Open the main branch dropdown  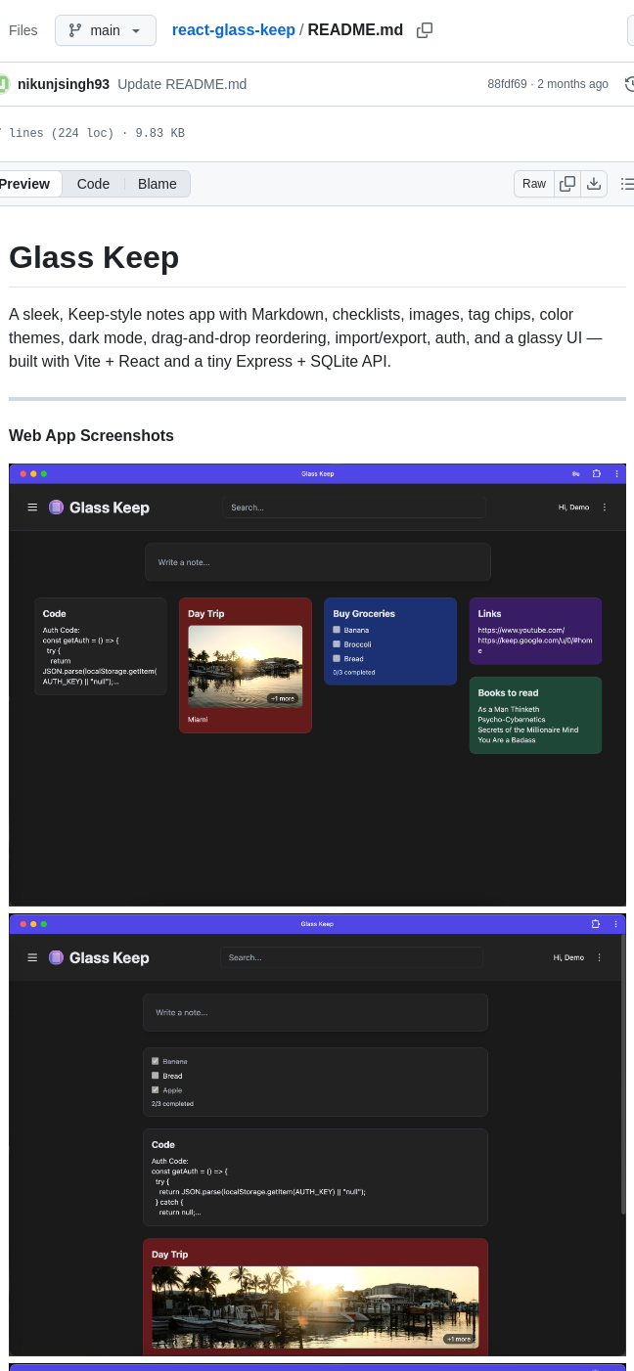tap(106, 30)
